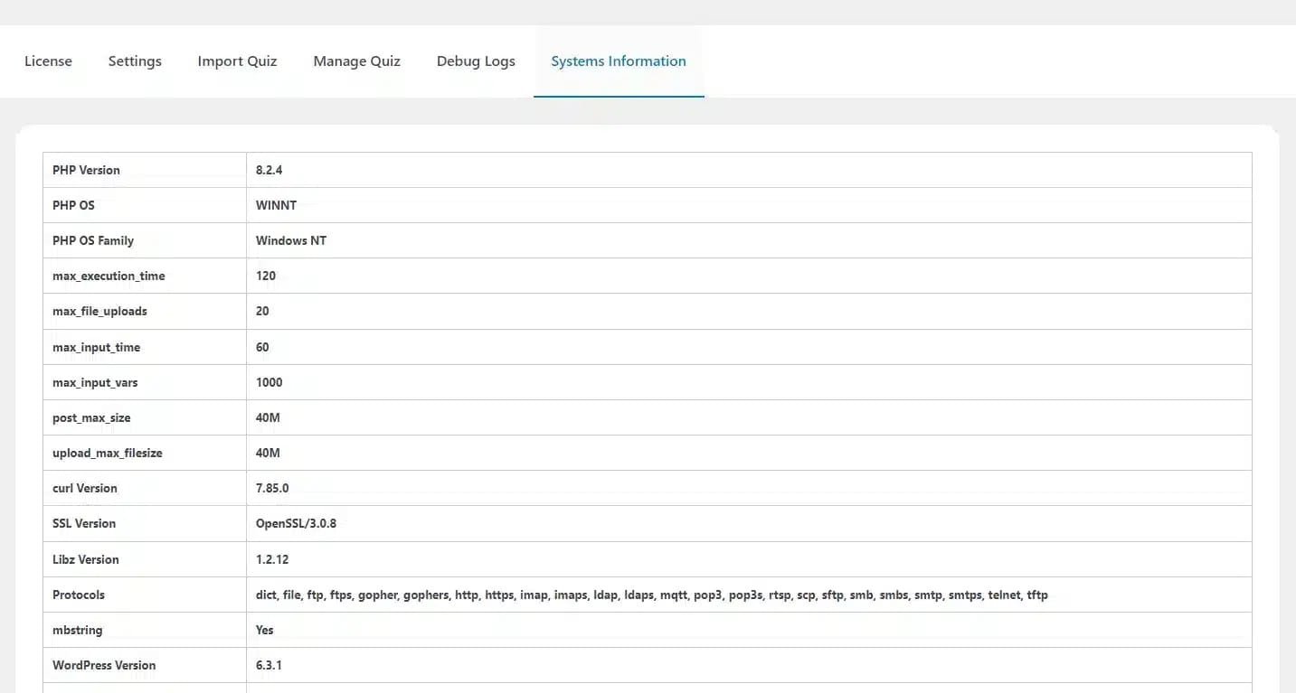Select the OpenSSL/3.0.8 value

[x=296, y=523]
